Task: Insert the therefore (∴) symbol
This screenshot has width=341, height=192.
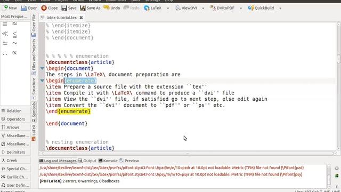Action: tap(5, 53)
